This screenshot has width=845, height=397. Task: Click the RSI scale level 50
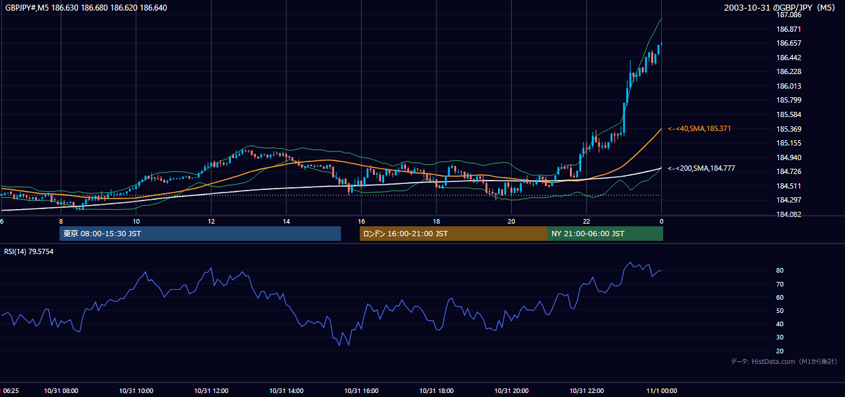click(780, 310)
